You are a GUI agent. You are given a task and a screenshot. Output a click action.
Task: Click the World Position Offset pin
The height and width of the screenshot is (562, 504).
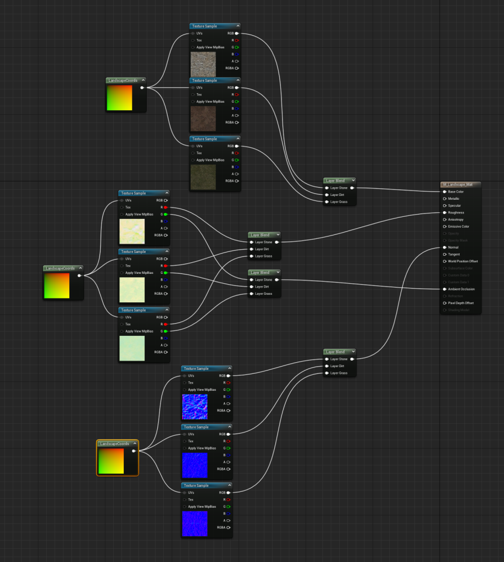click(445, 261)
